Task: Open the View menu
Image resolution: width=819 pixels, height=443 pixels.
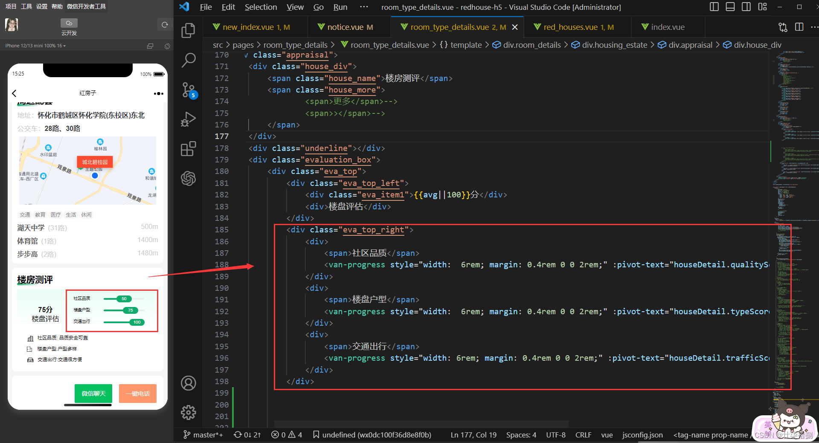Action: click(x=295, y=7)
